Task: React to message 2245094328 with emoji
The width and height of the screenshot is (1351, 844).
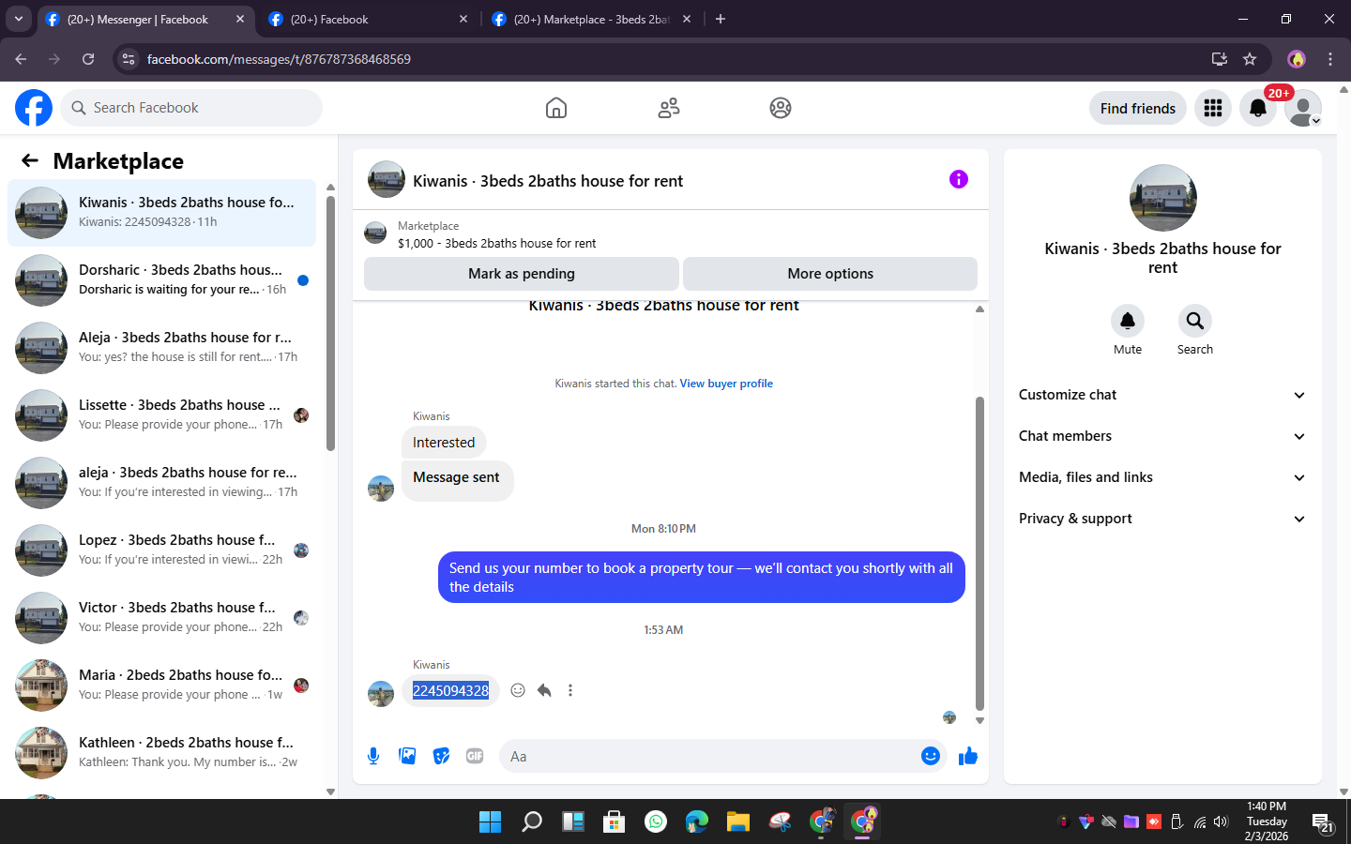Action: click(518, 690)
